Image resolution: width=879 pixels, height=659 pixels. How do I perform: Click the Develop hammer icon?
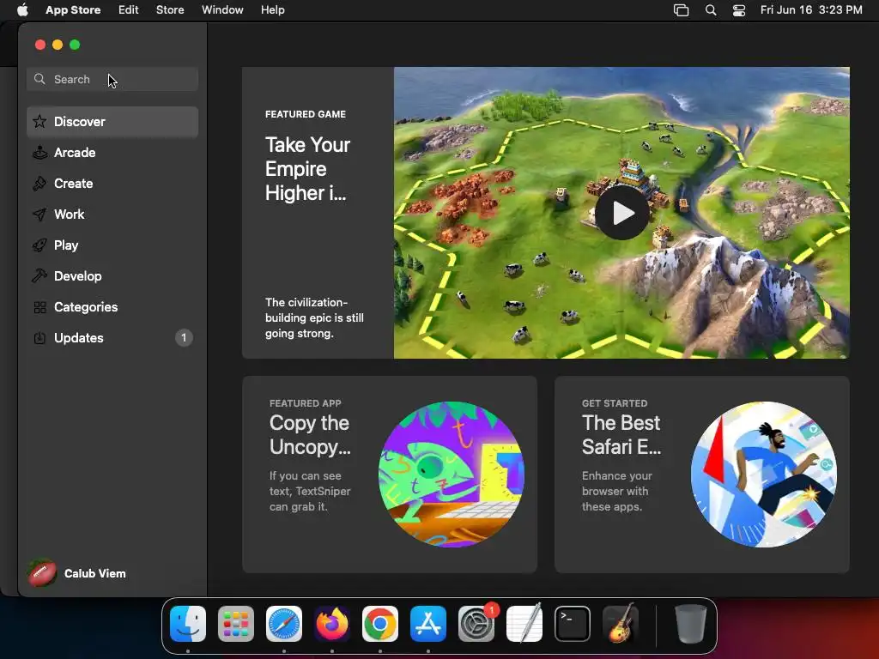[39, 275]
